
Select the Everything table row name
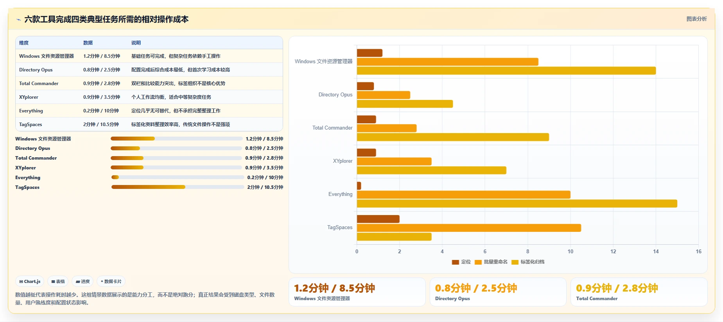click(31, 111)
